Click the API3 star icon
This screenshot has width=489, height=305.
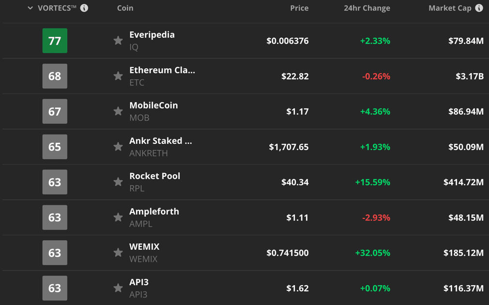tap(118, 288)
